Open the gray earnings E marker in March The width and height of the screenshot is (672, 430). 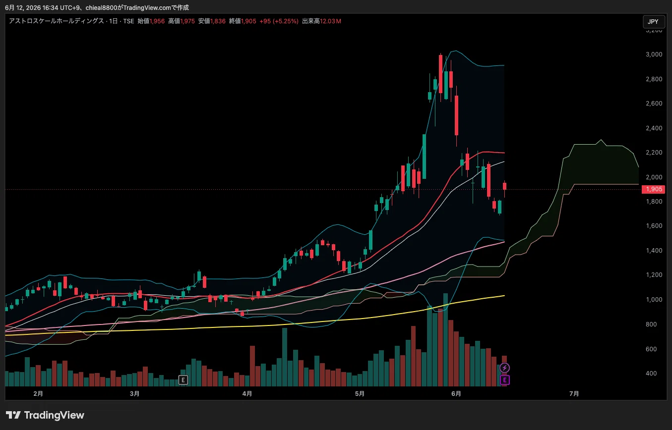183,380
